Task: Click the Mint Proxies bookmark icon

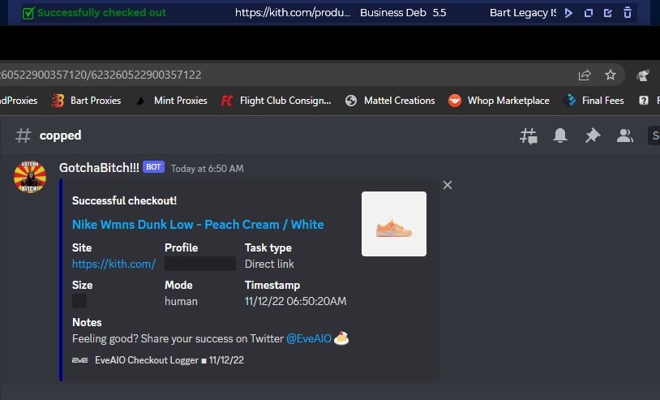Action: [141, 101]
